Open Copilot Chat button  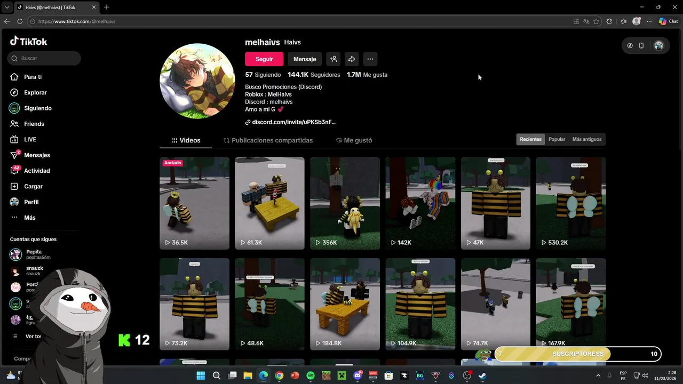(x=668, y=21)
